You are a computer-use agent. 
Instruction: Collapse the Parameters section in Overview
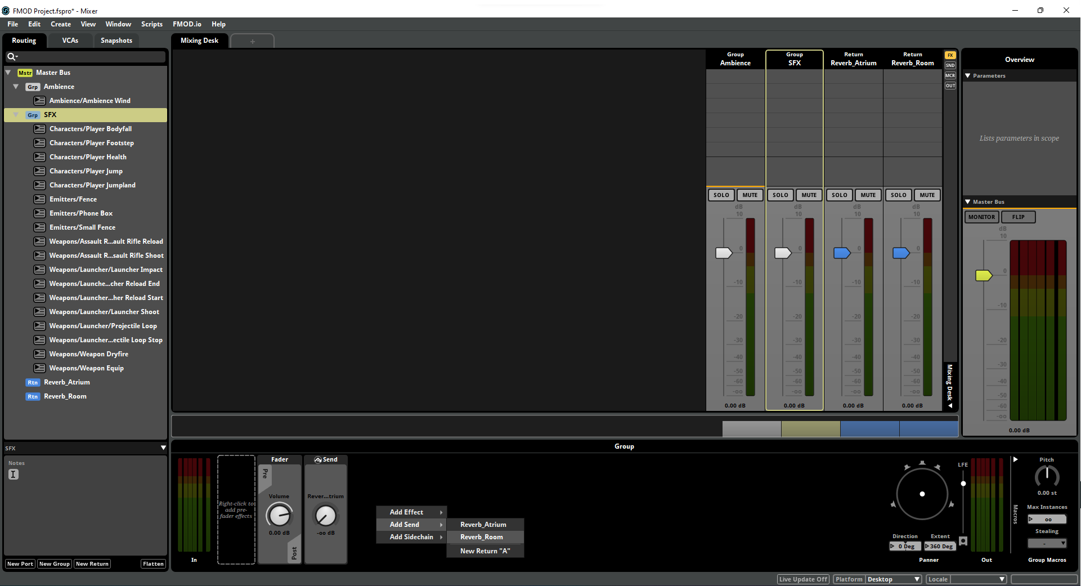point(968,76)
